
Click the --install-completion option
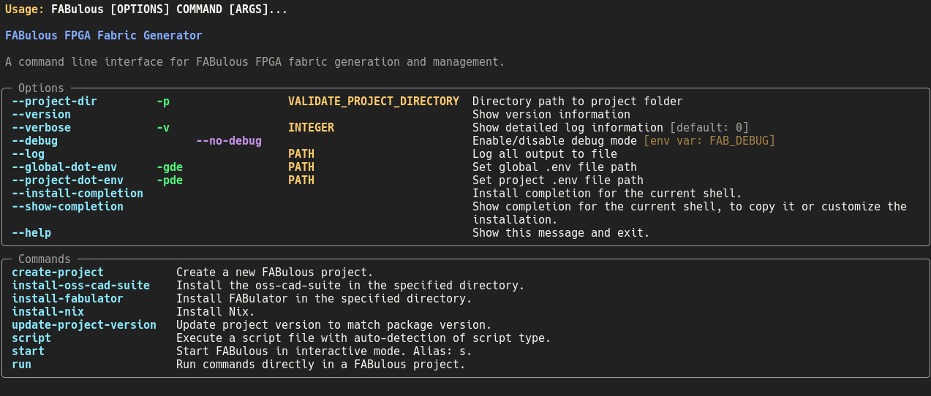tap(78, 194)
